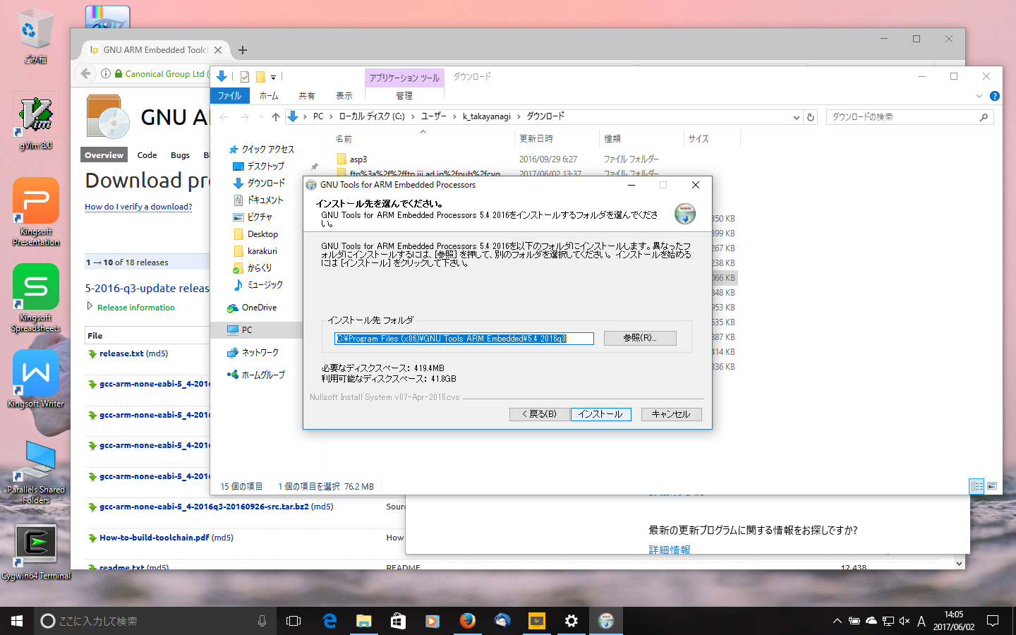Open the Windows Start menu
The image size is (1016, 635).
(17, 621)
